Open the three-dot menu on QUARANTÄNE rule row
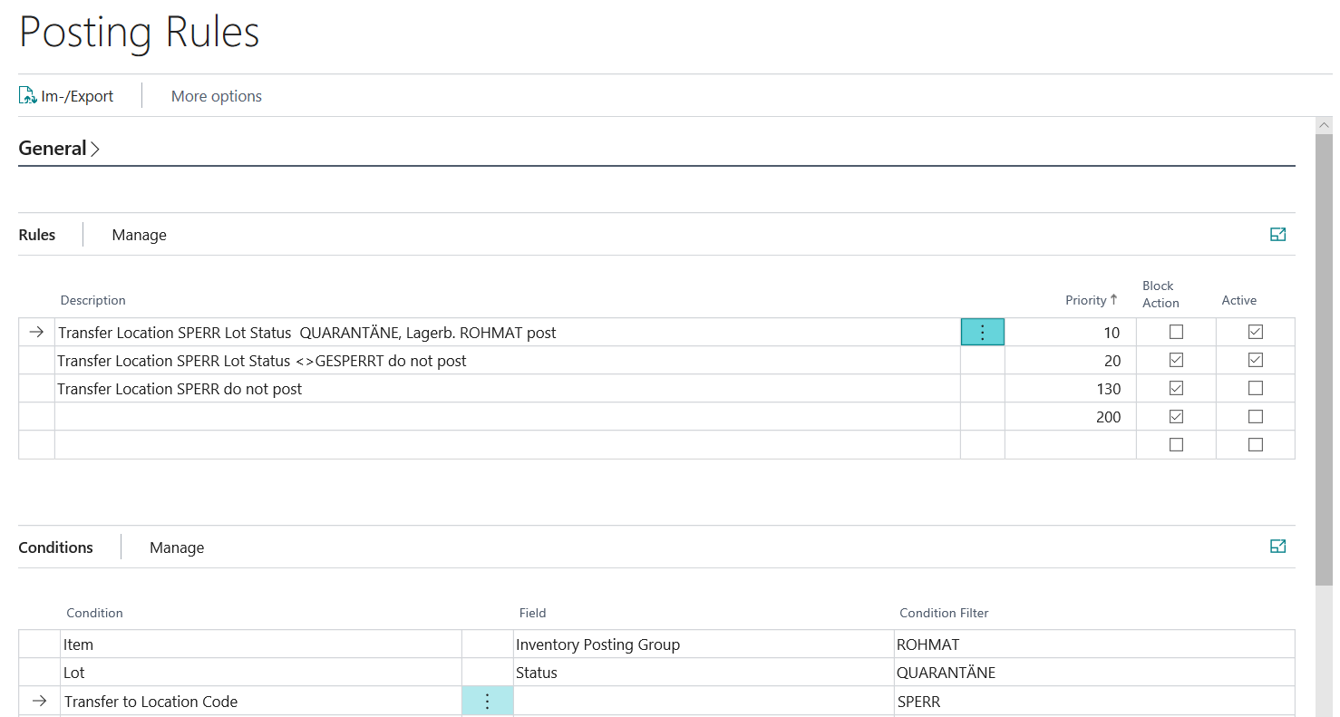Screen dimensions: 1340x717 point(983,333)
